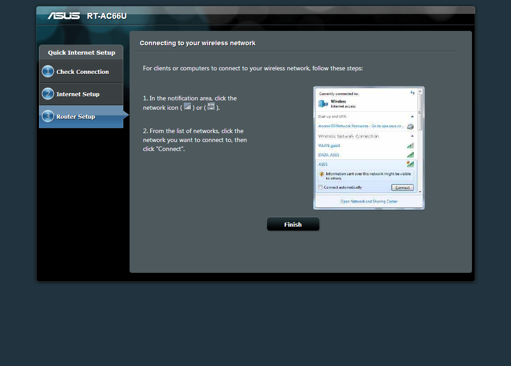Tick the Connect automatically checkbox
511x366 pixels.
pyautogui.click(x=320, y=187)
